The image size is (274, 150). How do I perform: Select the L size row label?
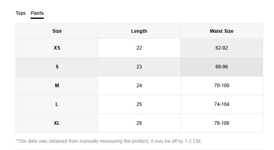57,104
